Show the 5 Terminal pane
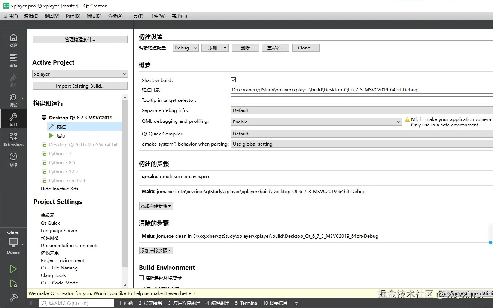The width and height of the screenshot is (493, 308). coord(247,303)
